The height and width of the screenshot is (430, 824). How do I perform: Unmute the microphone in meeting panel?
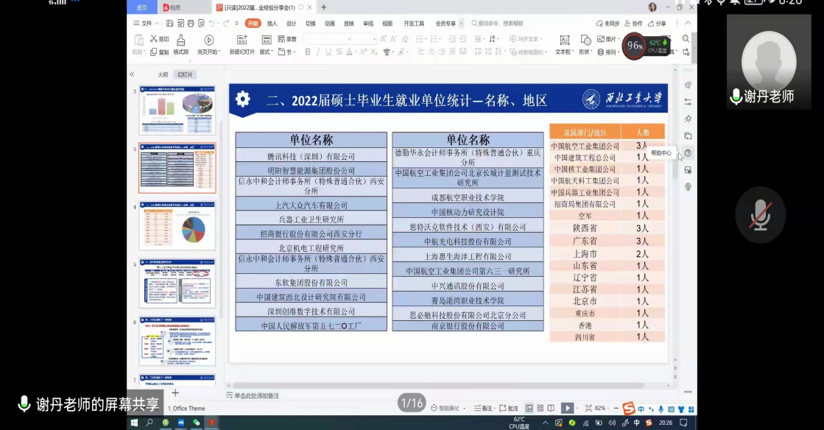761,214
